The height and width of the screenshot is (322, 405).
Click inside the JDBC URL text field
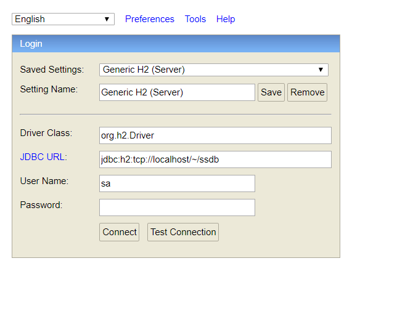click(215, 159)
